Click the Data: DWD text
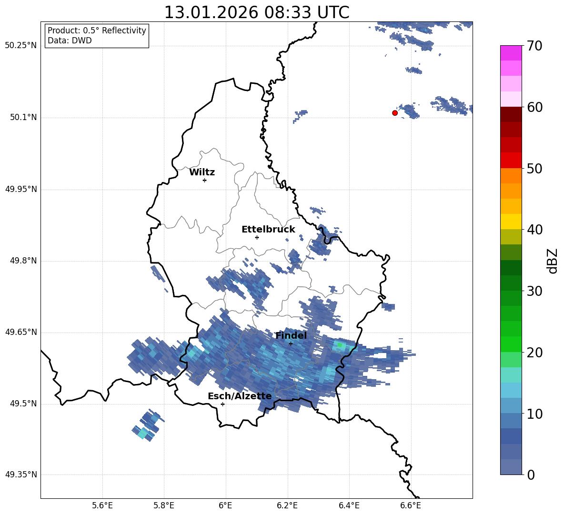Image resolution: width=564 pixels, height=515 pixels. click(70, 40)
